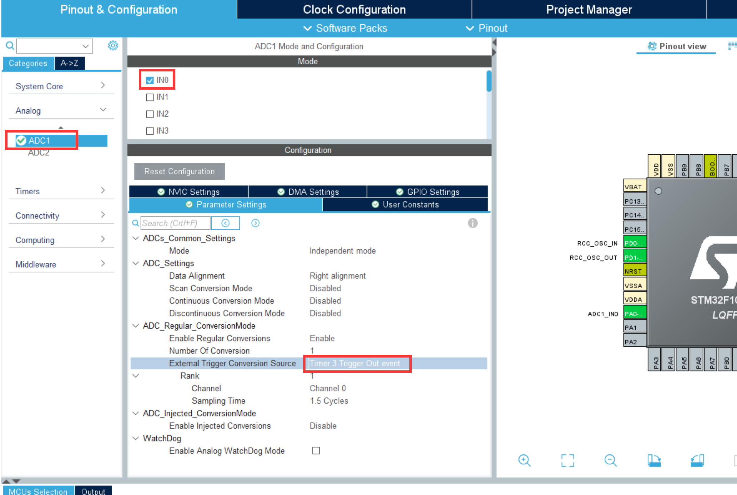Go to next search result arrow
The image size is (737, 495).
click(255, 223)
